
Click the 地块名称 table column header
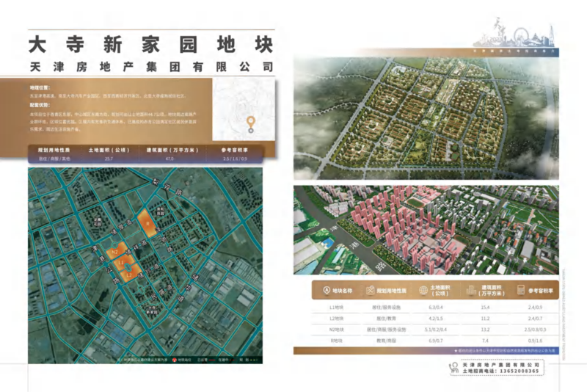pos(342,291)
